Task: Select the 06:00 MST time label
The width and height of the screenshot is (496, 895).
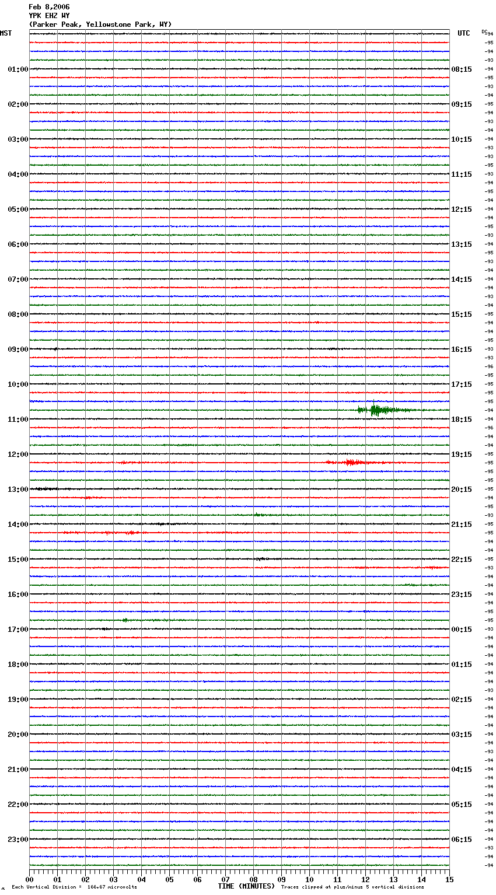Action: (x=18, y=244)
